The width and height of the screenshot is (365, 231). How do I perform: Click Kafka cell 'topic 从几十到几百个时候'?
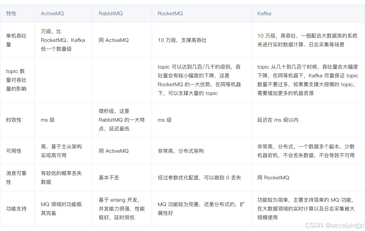click(x=308, y=80)
